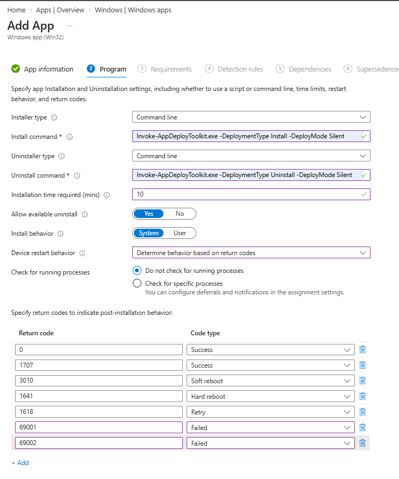Select Do not check for running processes
The height and width of the screenshot is (479, 399).
(x=137, y=271)
